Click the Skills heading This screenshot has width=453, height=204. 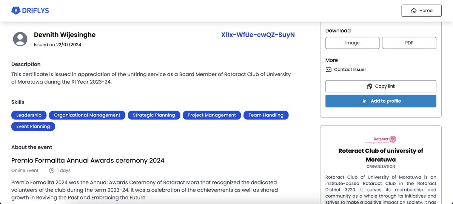pos(18,102)
